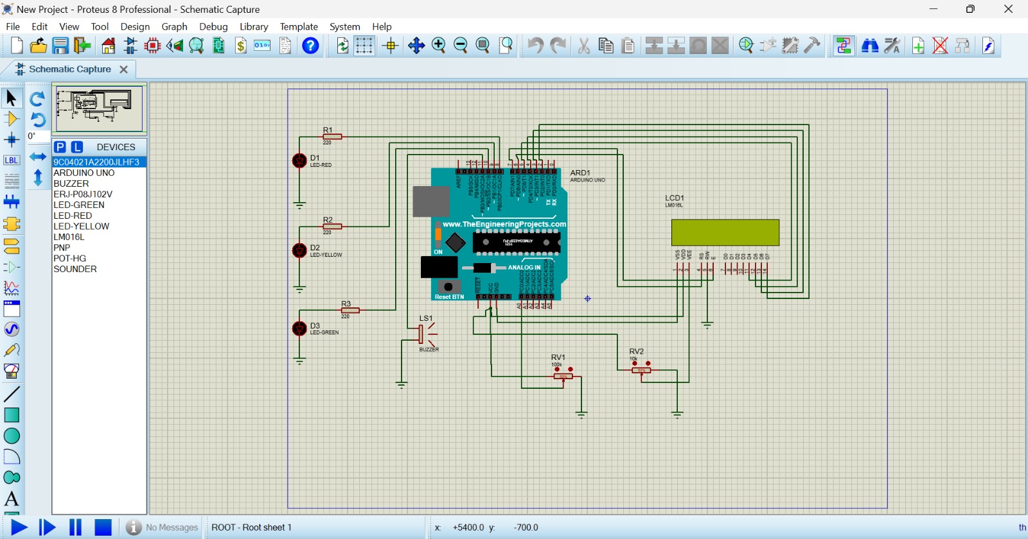The image size is (1028, 539).
Task: Open the Template menu
Action: [299, 26]
